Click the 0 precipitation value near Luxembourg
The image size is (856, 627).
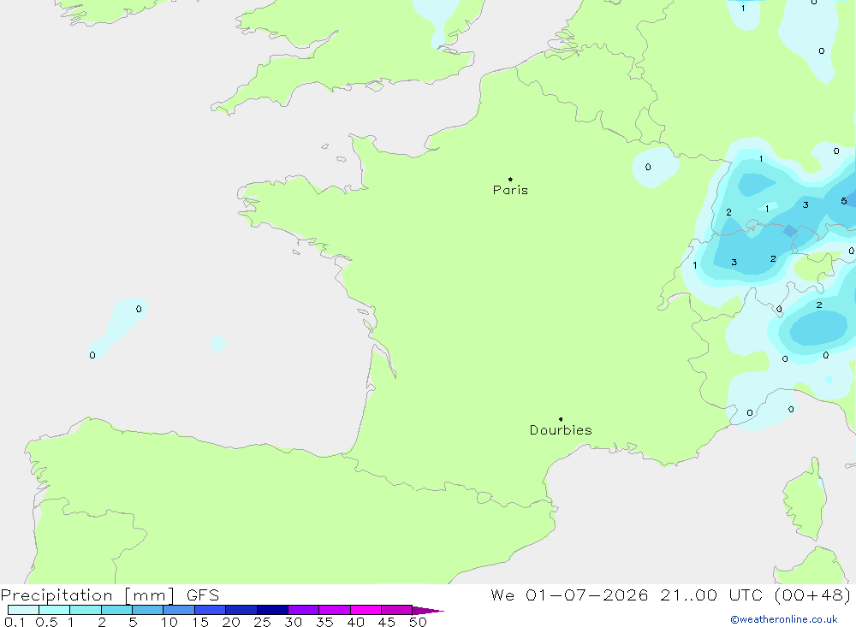pos(648,167)
